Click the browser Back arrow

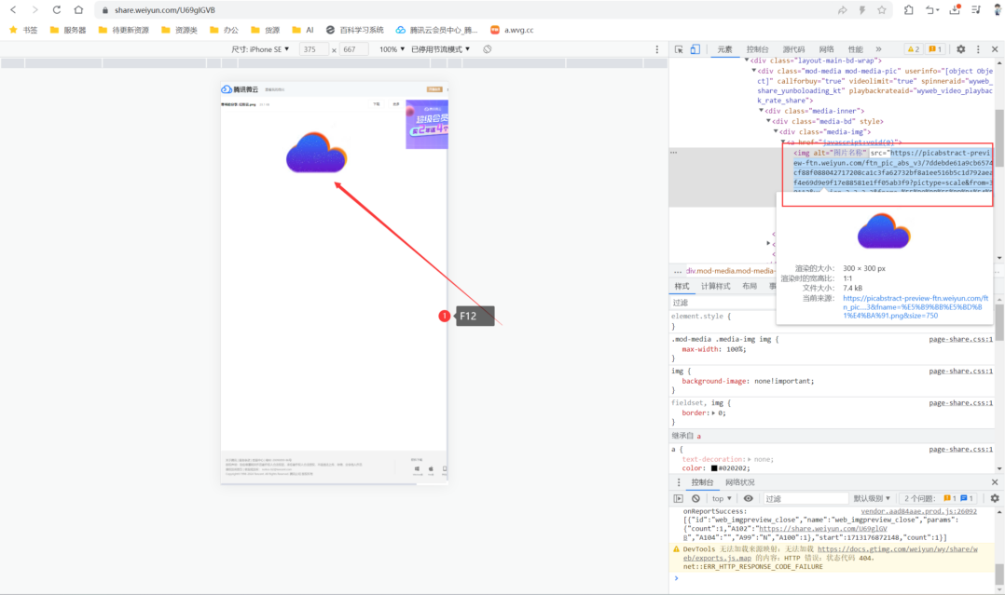tap(13, 9)
